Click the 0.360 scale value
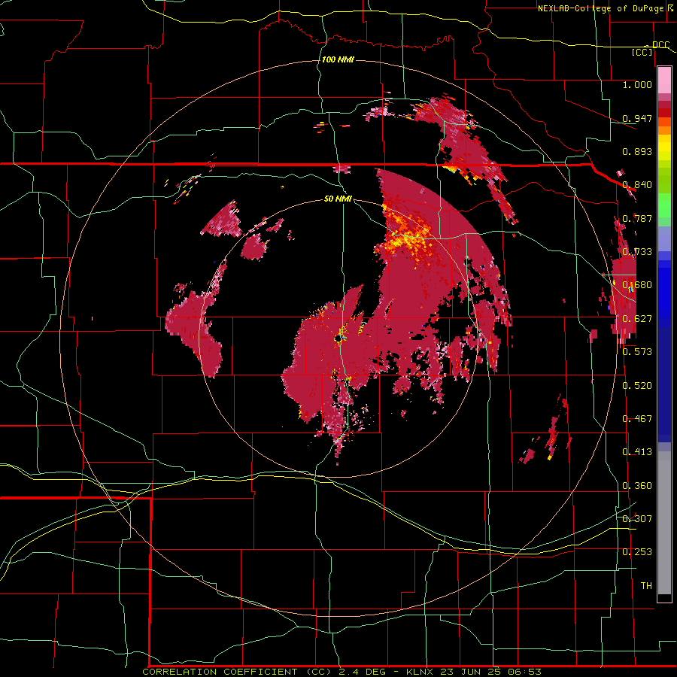 (x=637, y=486)
